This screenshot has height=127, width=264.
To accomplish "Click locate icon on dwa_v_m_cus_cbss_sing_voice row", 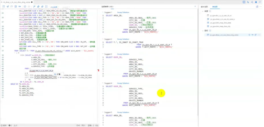I will click(x=249, y=35).
